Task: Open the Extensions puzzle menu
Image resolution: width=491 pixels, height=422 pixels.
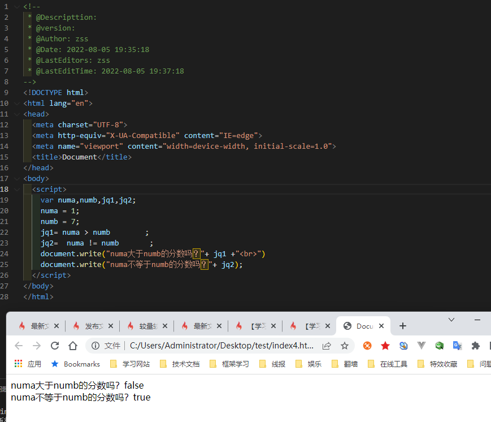Action: click(x=475, y=346)
